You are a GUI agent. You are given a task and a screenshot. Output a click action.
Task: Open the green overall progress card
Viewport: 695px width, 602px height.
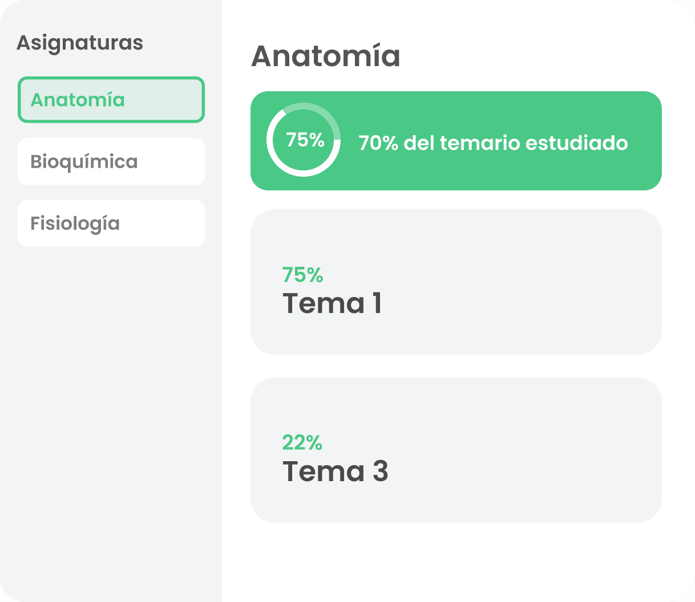456,141
